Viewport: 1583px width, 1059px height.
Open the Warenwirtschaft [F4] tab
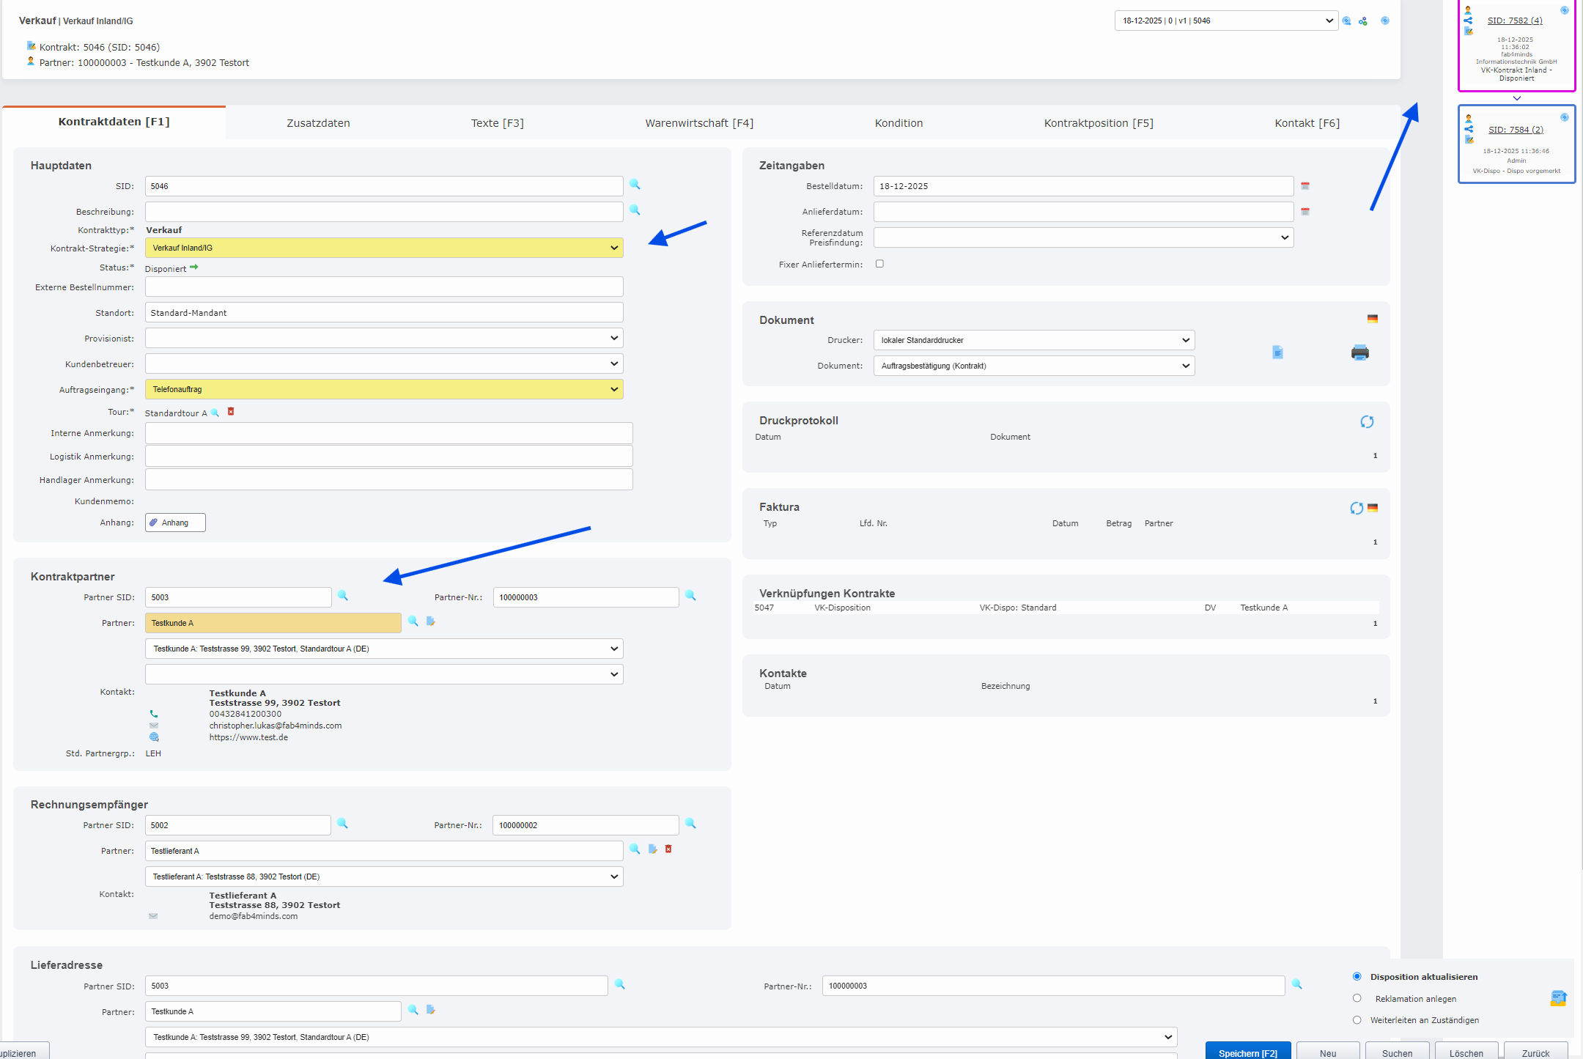(x=698, y=123)
